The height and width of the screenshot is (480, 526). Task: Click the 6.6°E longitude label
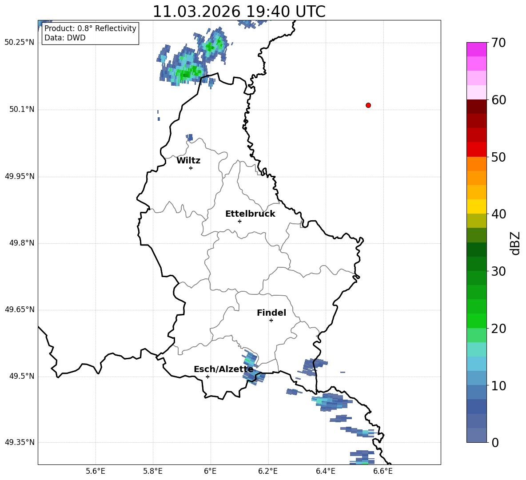(383, 471)
